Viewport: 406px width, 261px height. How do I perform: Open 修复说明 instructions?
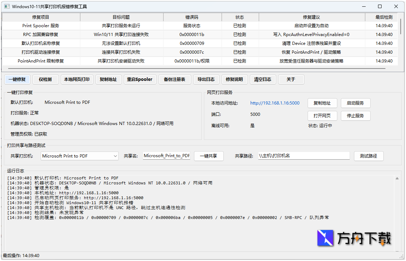tap(234, 79)
